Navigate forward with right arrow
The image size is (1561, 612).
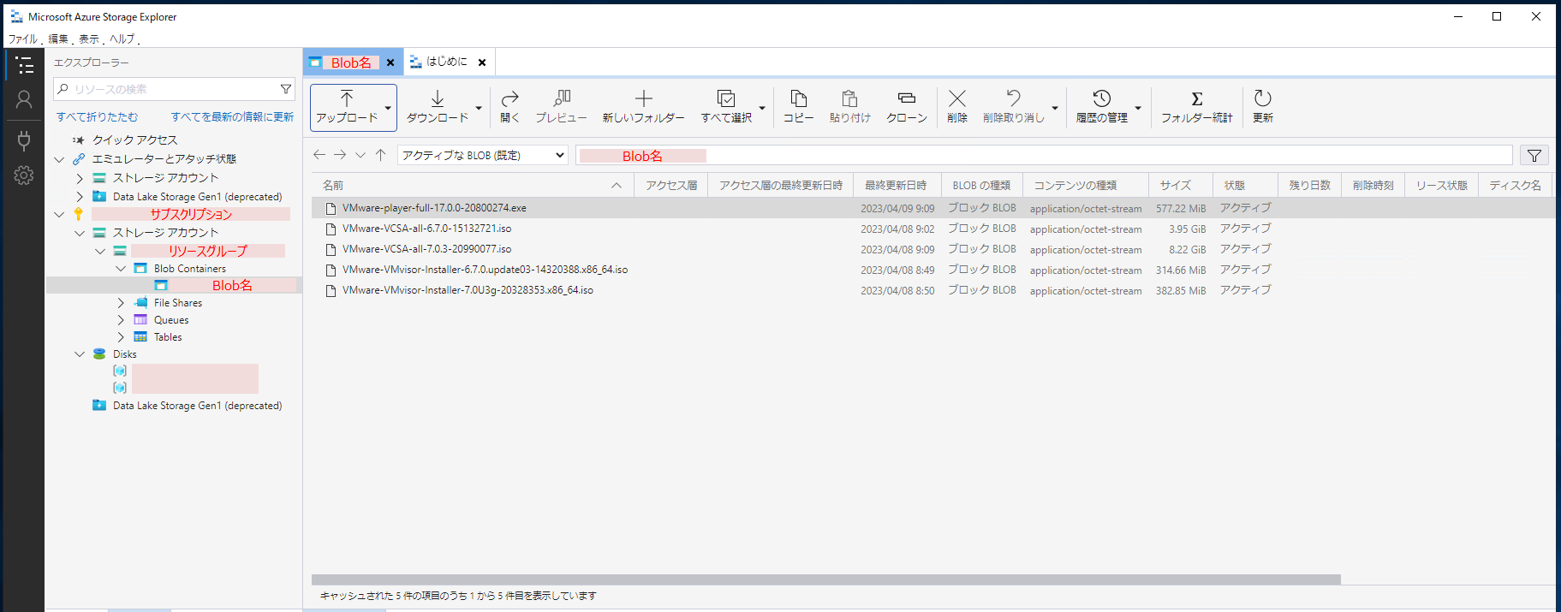340,155
